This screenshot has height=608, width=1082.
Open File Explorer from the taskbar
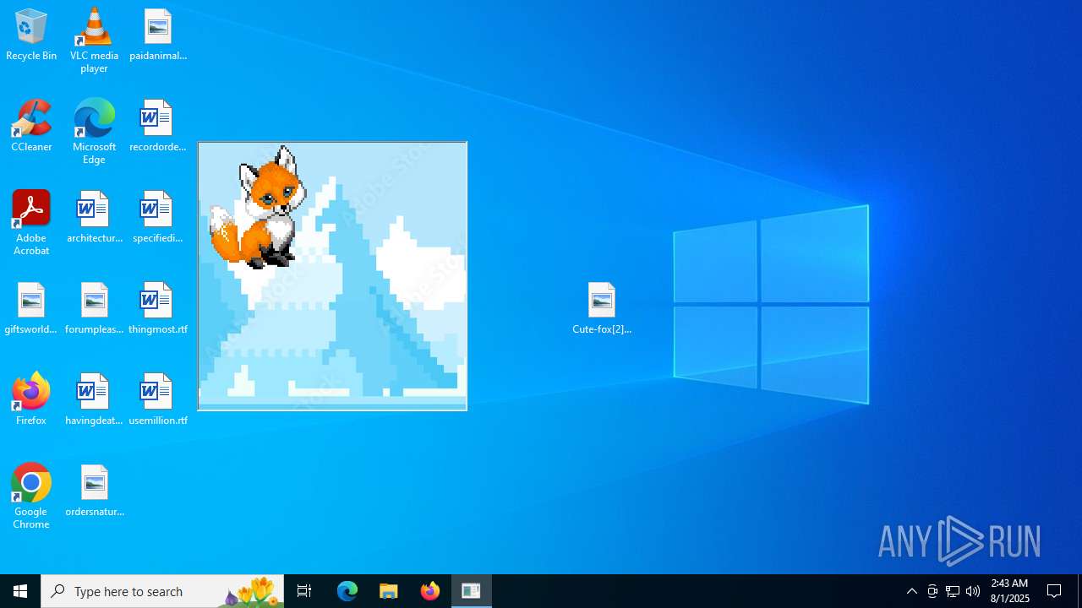tap(389, 591)
